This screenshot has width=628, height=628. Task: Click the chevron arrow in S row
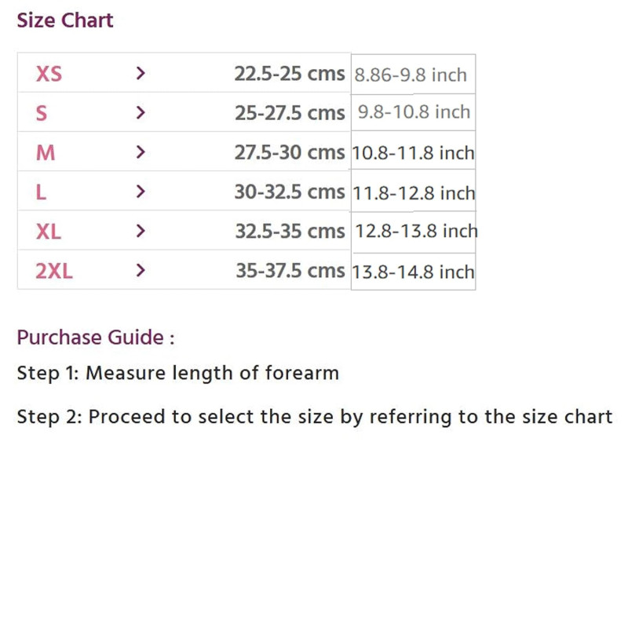coord(141,112)
